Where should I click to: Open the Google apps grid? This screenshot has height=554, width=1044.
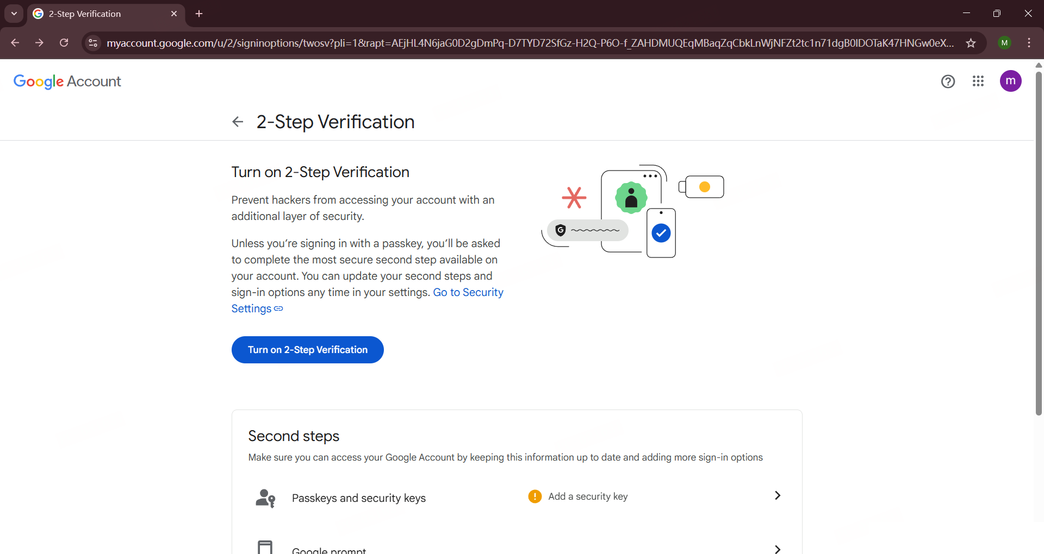pyautogui.click(x=978, y=81)
